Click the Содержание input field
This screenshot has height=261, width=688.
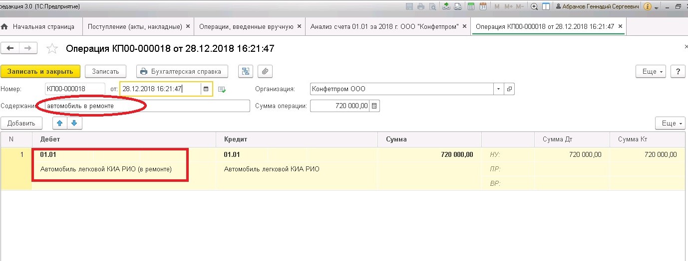[x=147, y=106]
